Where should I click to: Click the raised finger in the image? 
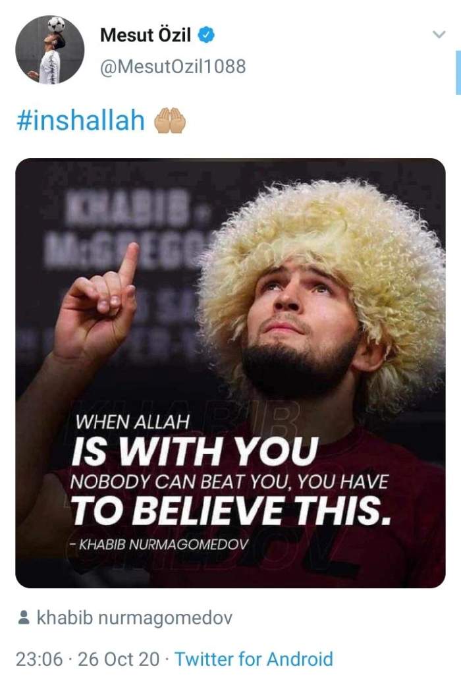tap(129, 262)
